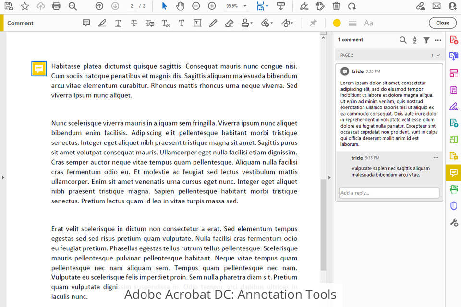Image resolution: width=461 pixels, height=307 pixels.
Task: Send file by email envelope icon
Action: (x=437, y=6)
